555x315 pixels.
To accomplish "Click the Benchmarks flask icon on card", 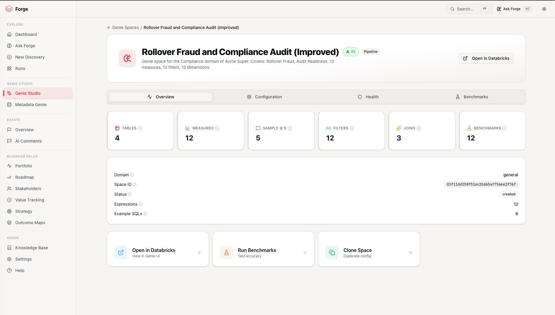I will point(469,128).
